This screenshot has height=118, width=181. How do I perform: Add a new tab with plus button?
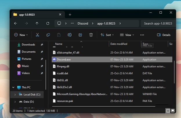[70, 14]
